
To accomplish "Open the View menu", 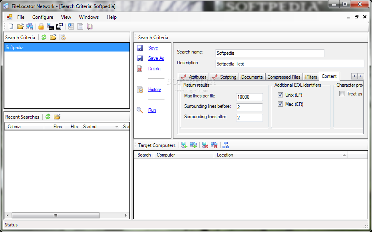I will pos(66,17).
